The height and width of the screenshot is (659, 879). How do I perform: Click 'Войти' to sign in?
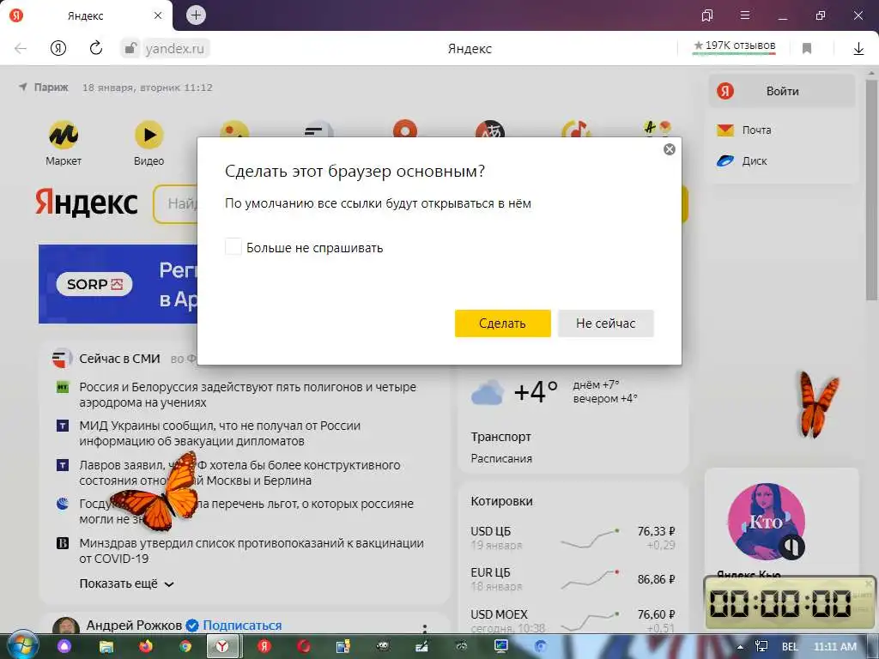click(x=782, y=91)
